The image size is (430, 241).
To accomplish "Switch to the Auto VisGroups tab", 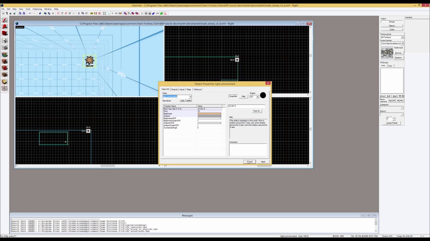I will click(390, 66).
